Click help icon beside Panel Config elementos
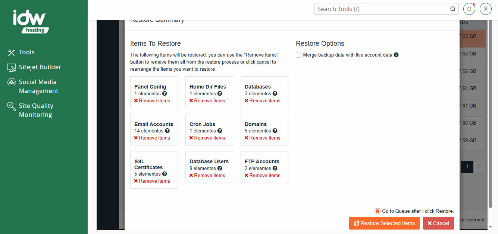The height and width of the screenshot is (234, 498). tap(165, 94)
